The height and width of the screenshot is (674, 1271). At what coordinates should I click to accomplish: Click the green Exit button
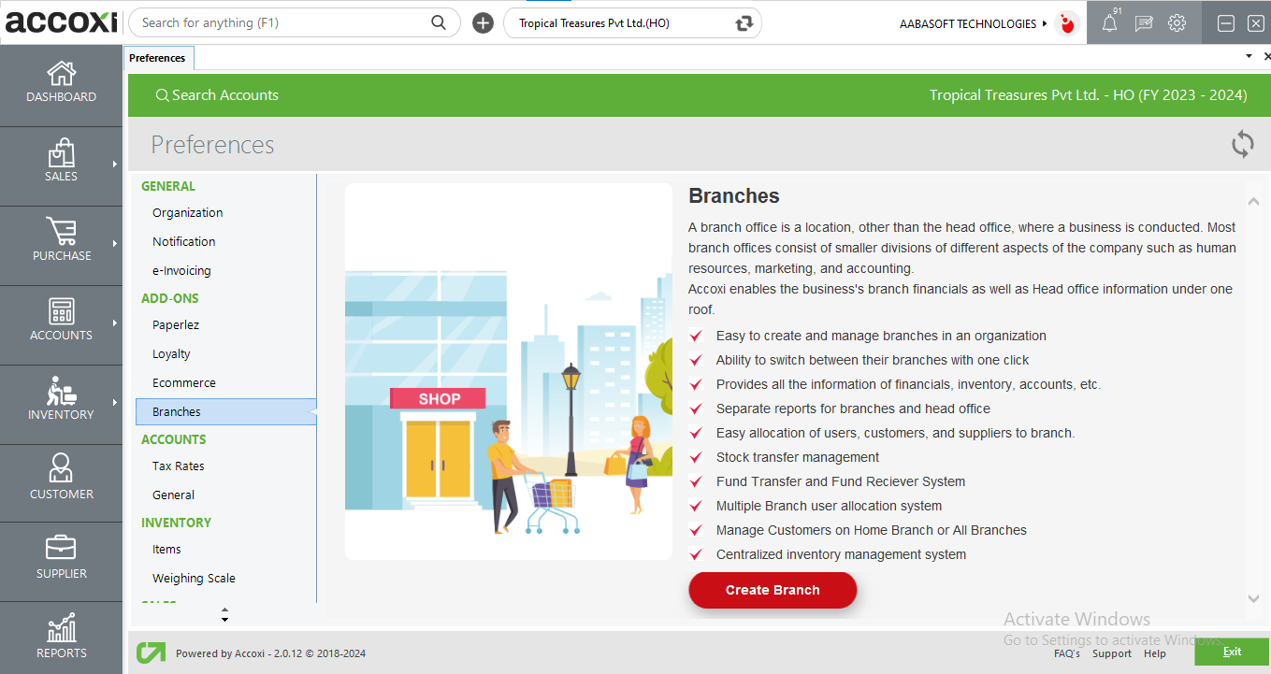1232,652
